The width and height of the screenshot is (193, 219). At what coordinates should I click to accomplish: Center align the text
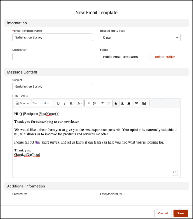(122, 103)
